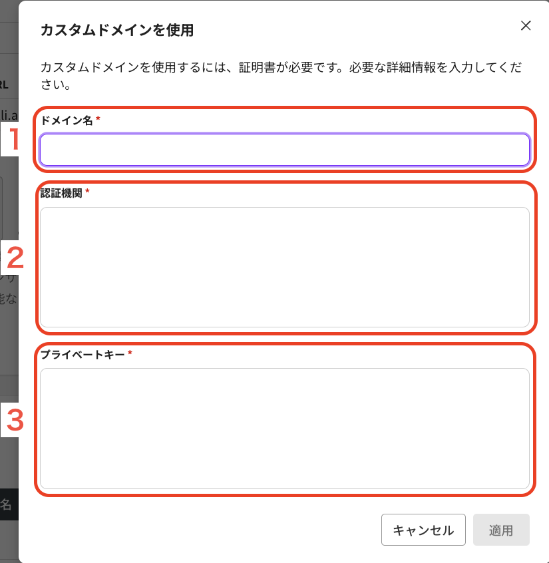Click the 認証機関 field label
The image size is (549, 563).
(x=61, y=193)
